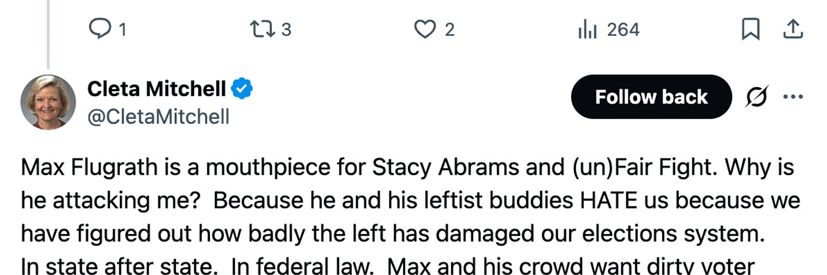Click the blue verified badge
Screen dimensions: 827x275
click(x=241, y=89)
